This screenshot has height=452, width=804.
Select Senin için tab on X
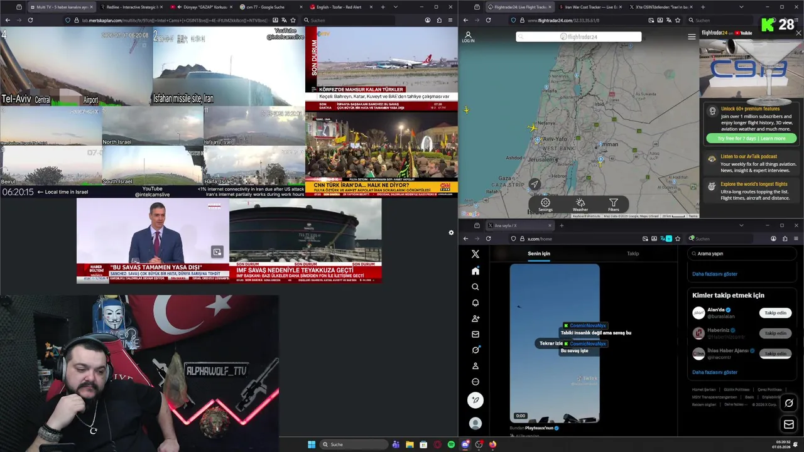tap(539, 254)
